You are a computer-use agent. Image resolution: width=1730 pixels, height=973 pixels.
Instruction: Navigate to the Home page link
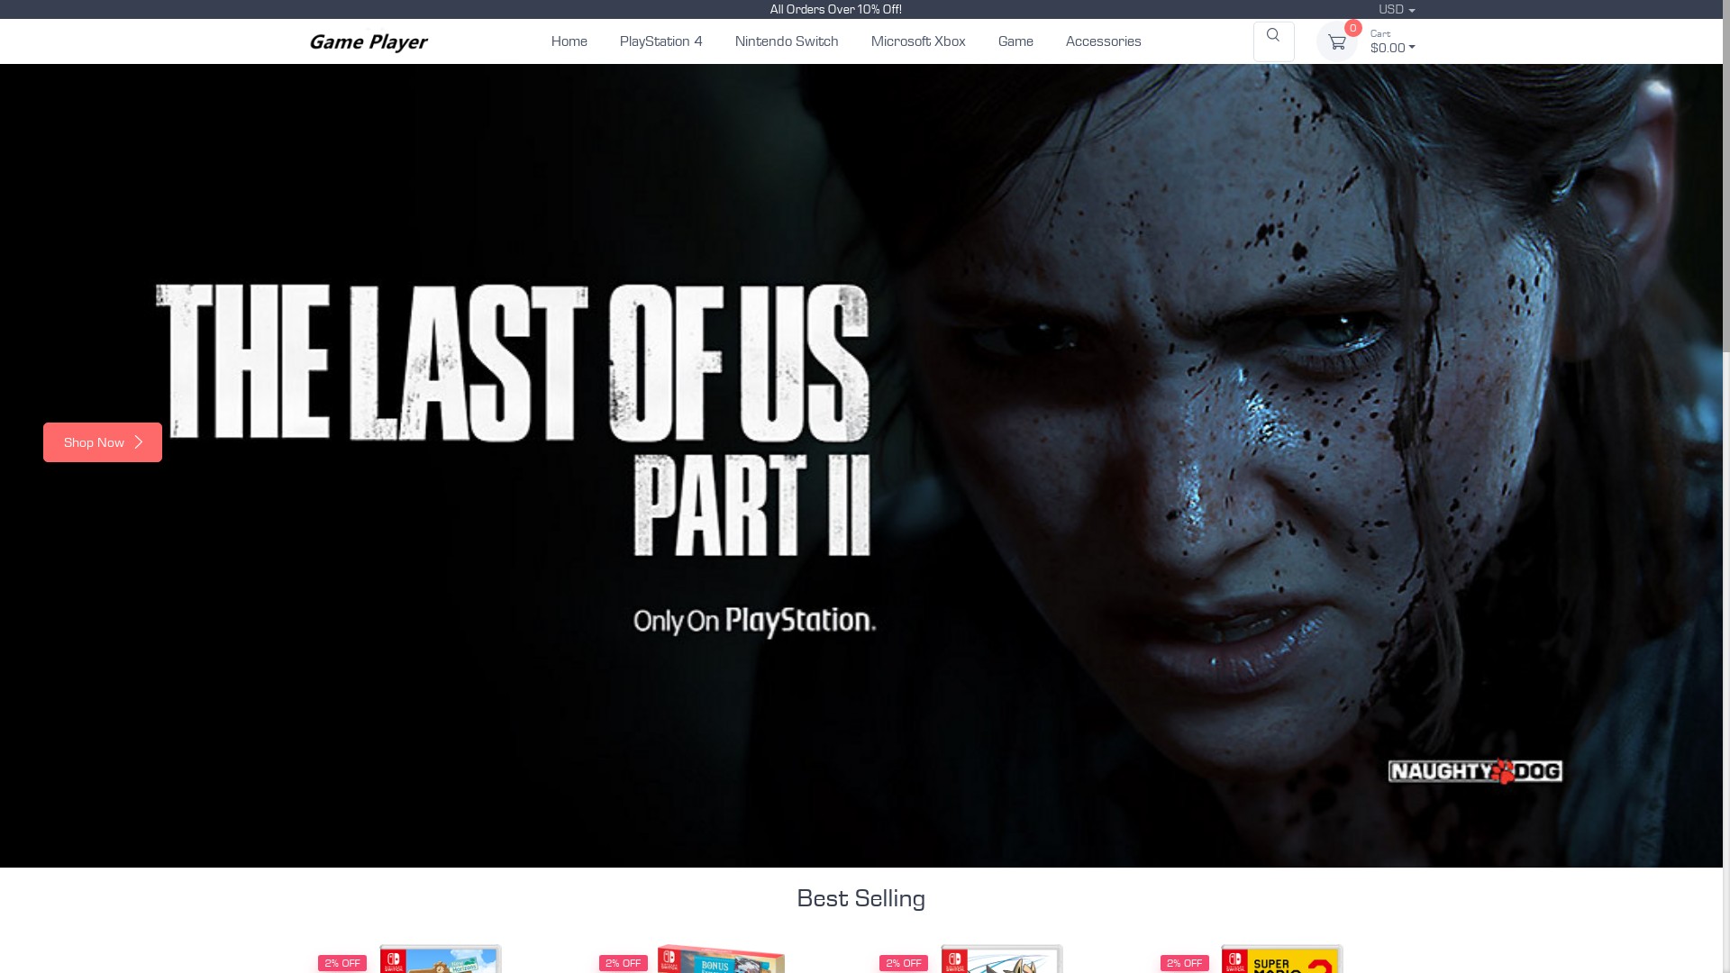569,41
